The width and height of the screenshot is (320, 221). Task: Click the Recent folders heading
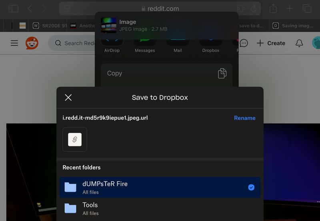click(x=82, y=167)
